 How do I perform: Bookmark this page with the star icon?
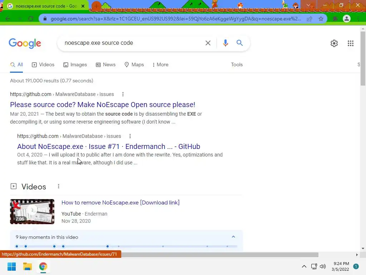[321, 19]
